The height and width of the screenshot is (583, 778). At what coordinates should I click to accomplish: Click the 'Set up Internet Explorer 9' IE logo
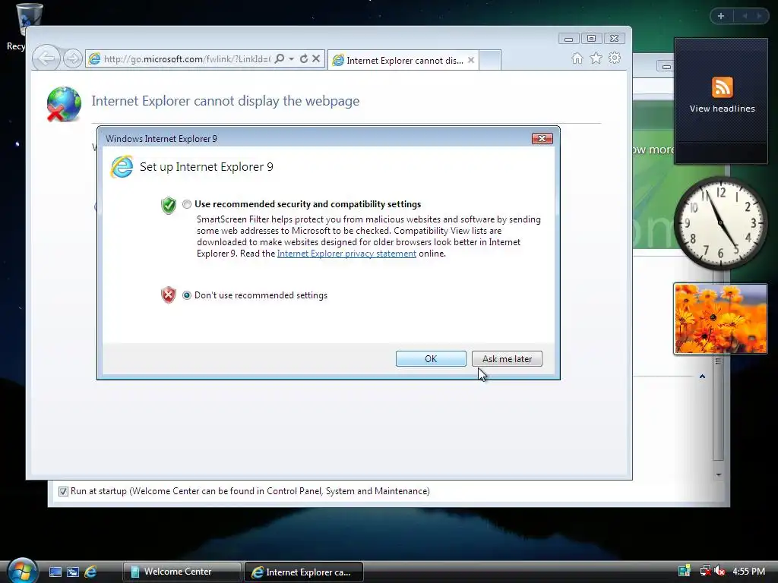tap(122, 166)
